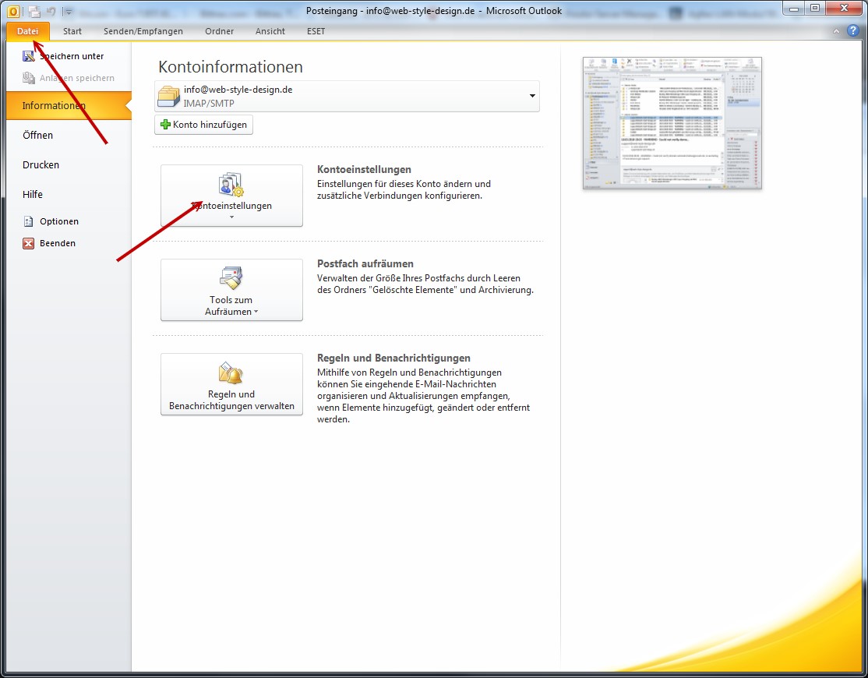Screen dimensions: 868x678
Task: Click Regeln und Benachrichtigungen verwalten button
Action: point(231,384)
